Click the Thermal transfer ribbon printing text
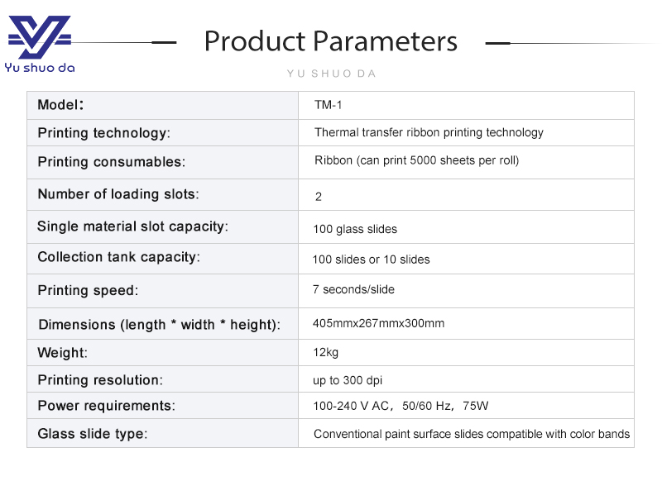 pos(429,132)
